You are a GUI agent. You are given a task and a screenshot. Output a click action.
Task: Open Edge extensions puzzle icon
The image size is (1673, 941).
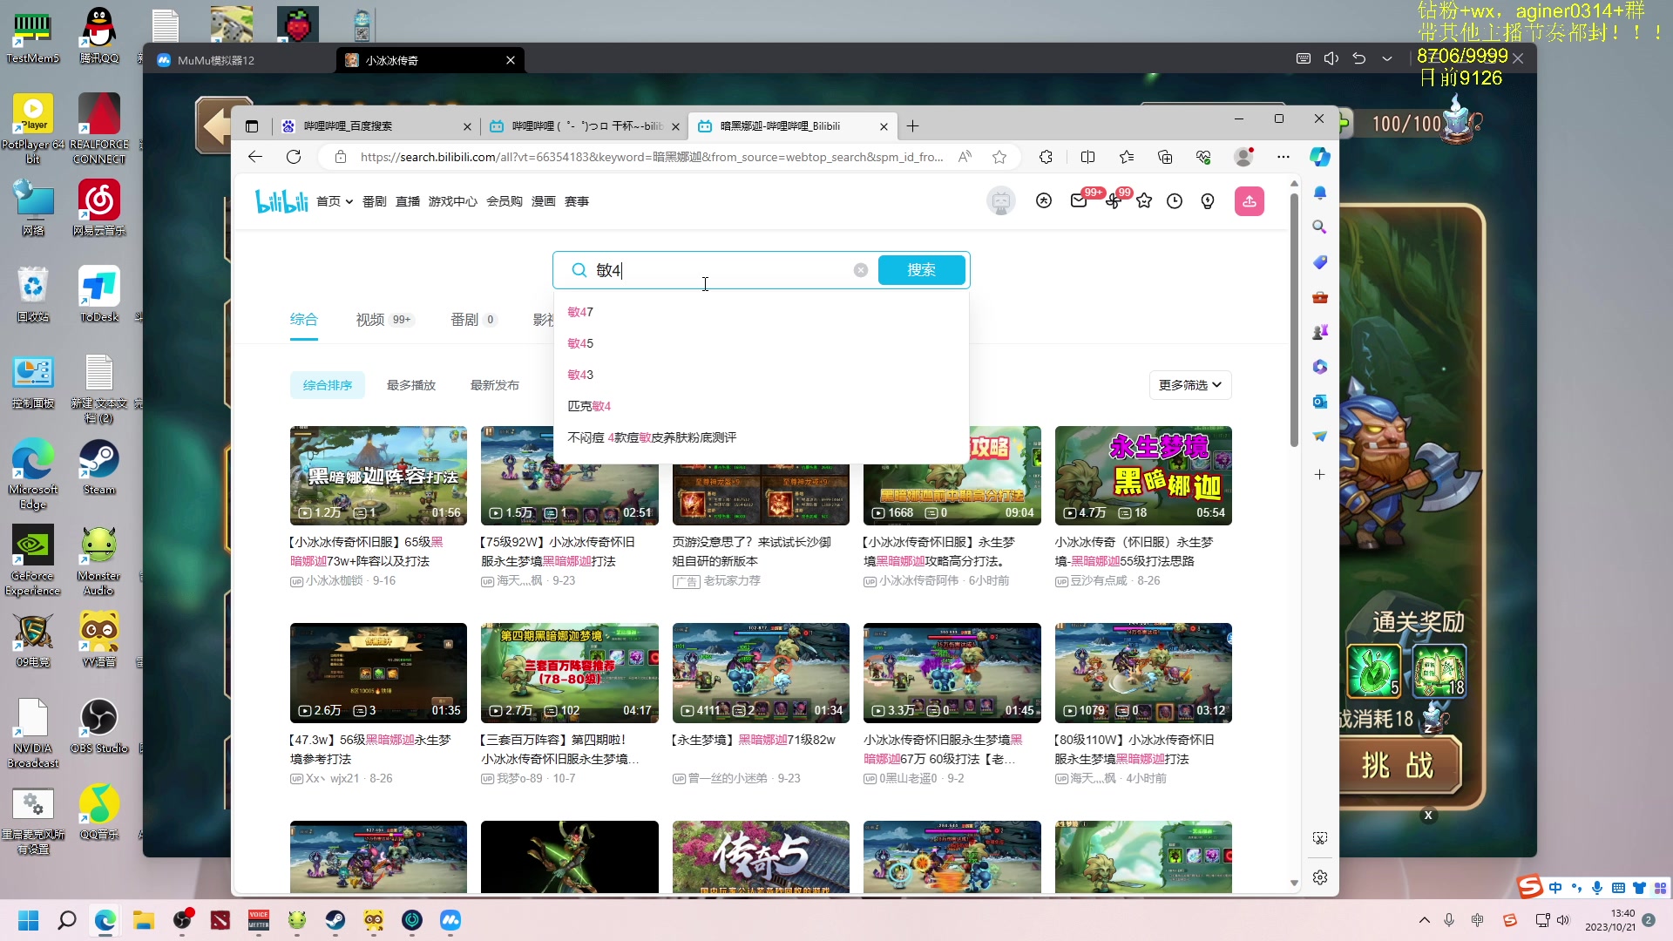pyautogui.click(x=1046, y=157)
